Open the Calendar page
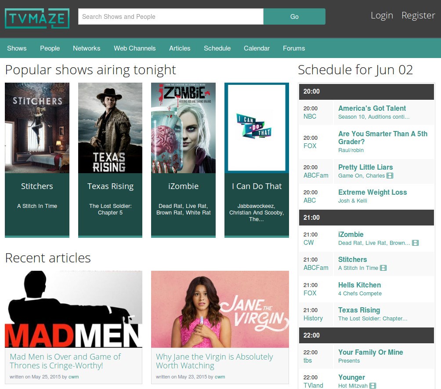 tap(257, 48)
